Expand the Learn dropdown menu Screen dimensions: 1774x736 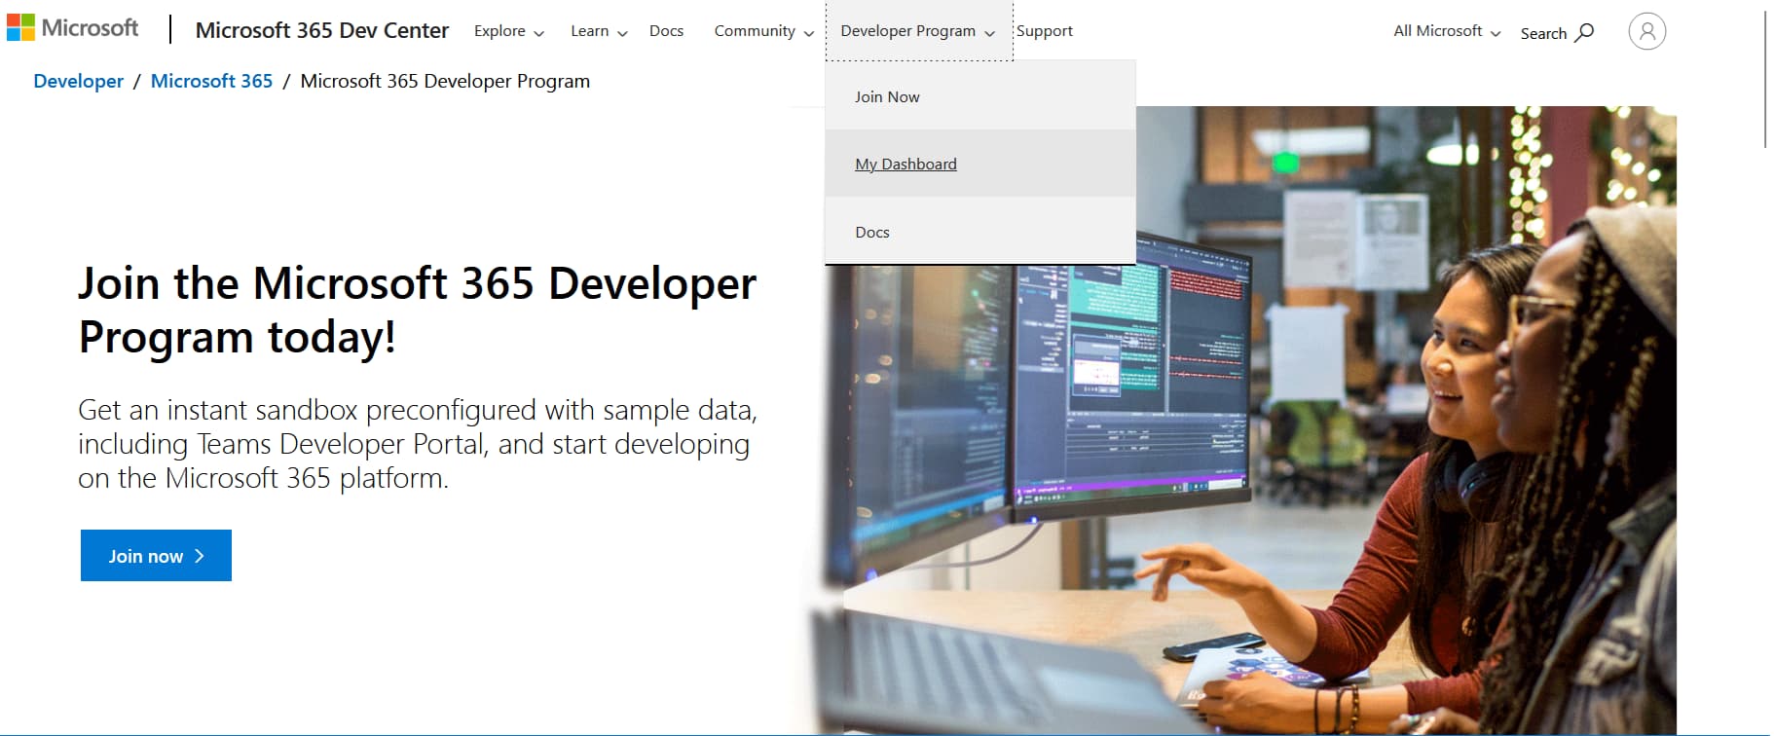point(598,31)
